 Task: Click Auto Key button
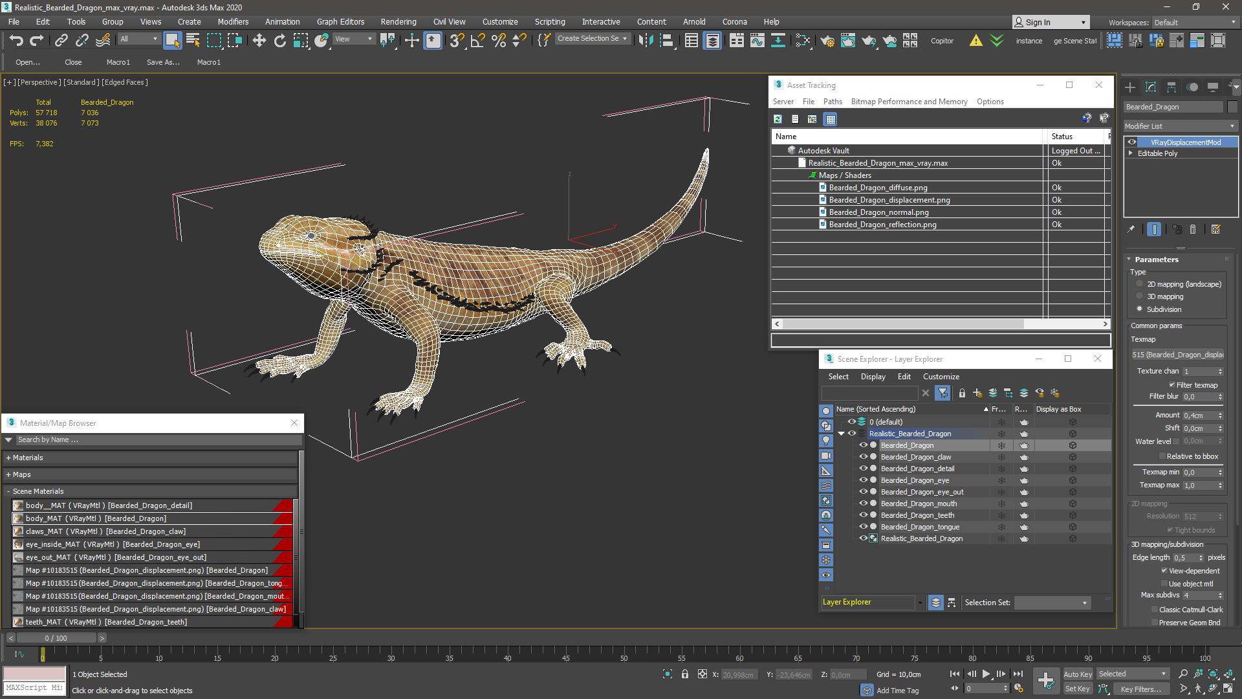[x=1077, y=674]
